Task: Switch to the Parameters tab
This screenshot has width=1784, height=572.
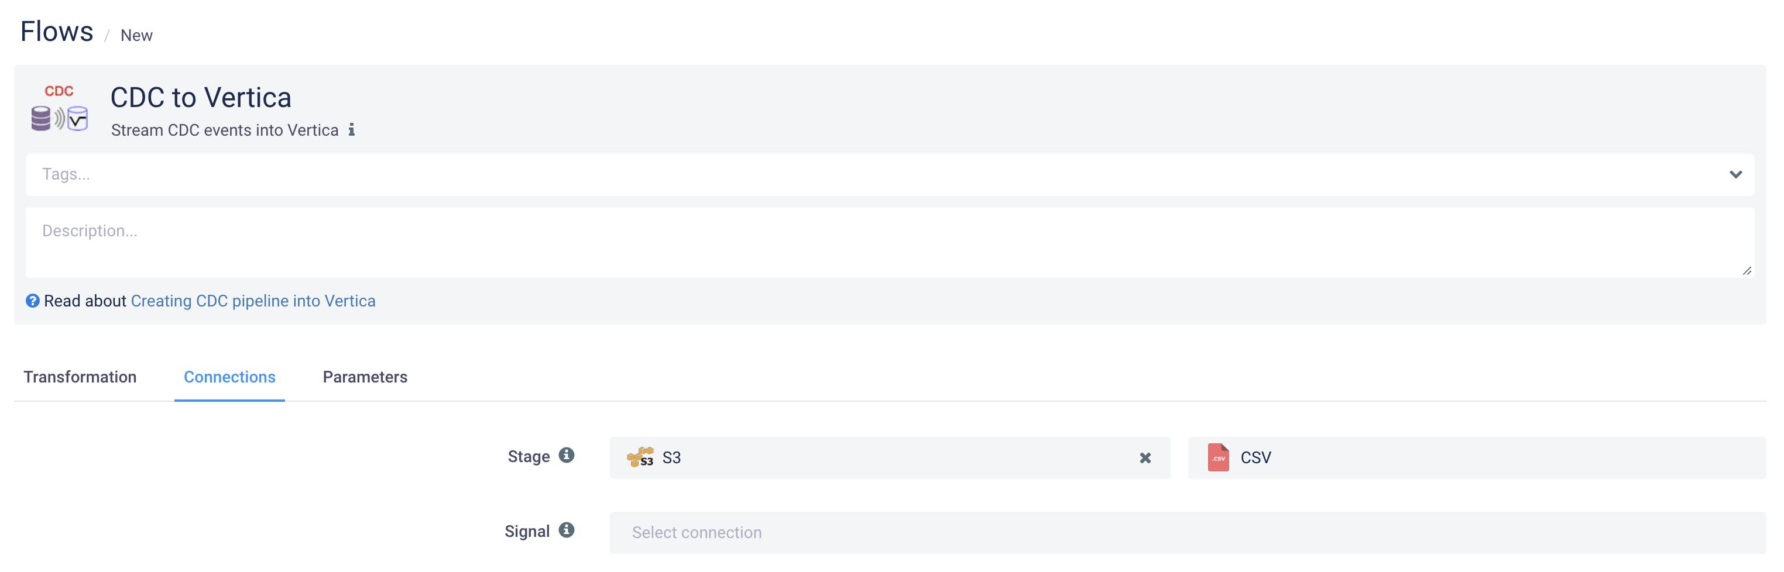Action: click(x=365, y=377)
